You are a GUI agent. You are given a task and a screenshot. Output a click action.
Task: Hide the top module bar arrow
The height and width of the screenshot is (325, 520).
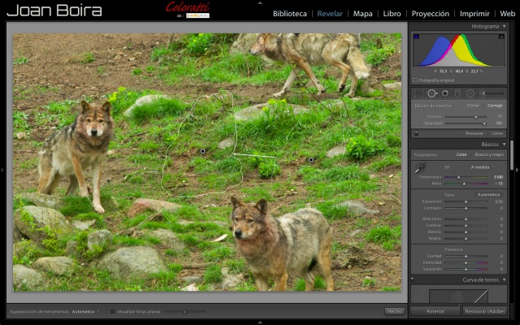click(x=260, y=2)
